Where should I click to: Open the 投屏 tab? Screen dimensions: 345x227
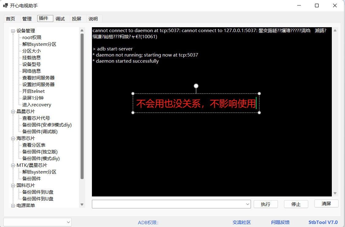77,19
